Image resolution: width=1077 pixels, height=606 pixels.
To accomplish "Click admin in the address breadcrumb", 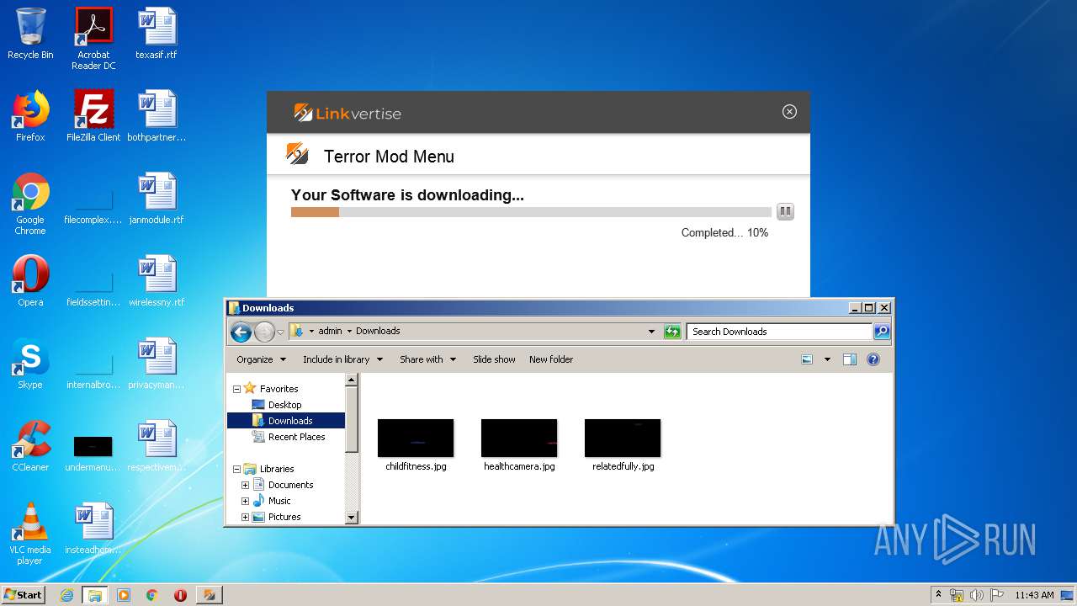I will (330, 332).
